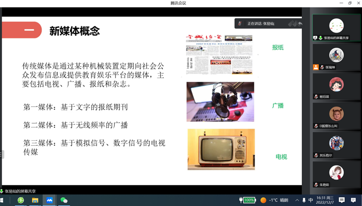Click the 腾讯会议 window title
This screenshot has height=206, width=362.
(178, 3)
